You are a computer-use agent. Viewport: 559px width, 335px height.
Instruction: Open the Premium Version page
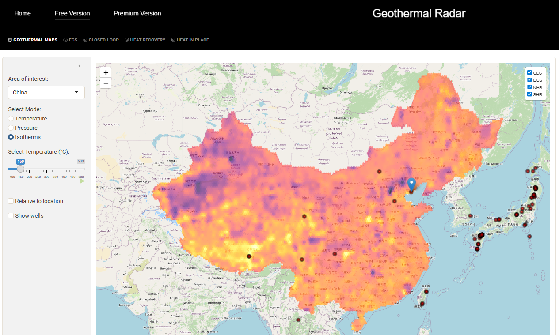137,13
